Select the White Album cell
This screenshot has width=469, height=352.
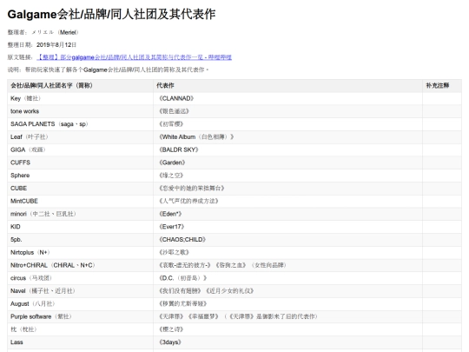(287, 137)
